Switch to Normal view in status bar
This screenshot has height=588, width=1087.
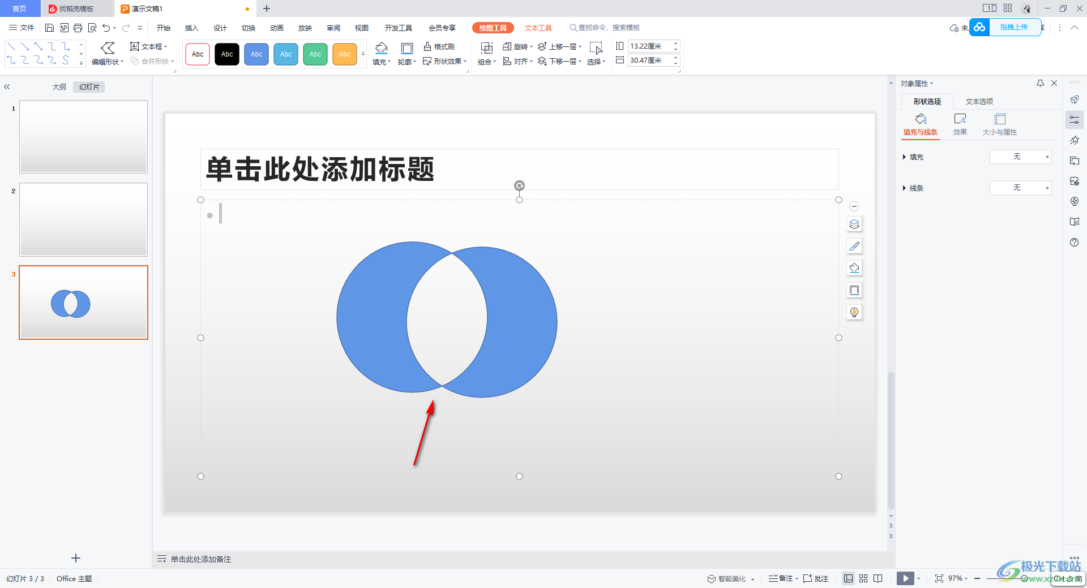[848, 578]
